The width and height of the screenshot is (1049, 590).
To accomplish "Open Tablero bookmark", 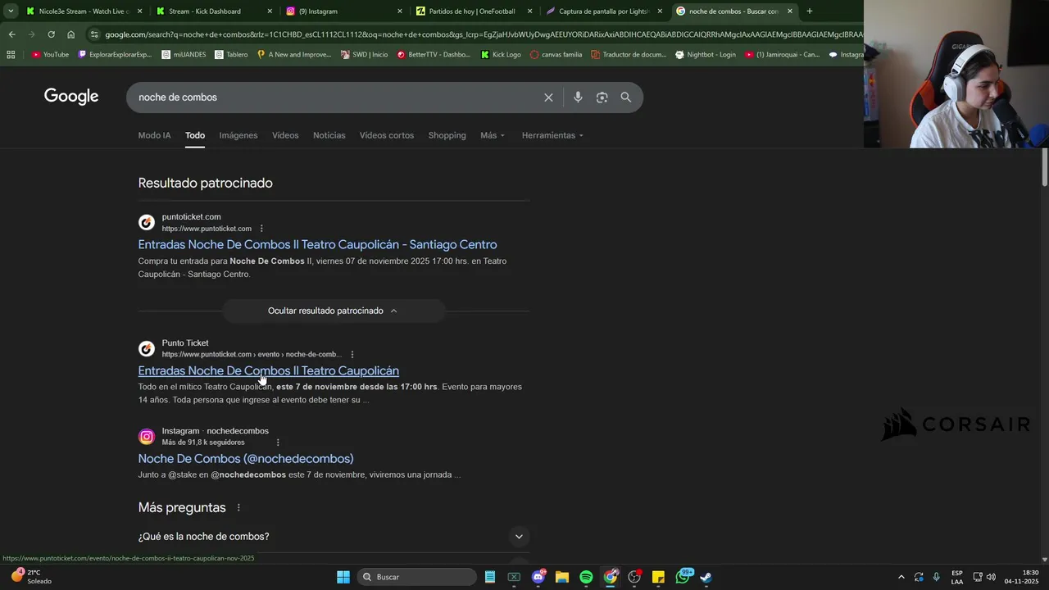I will 232,55.
